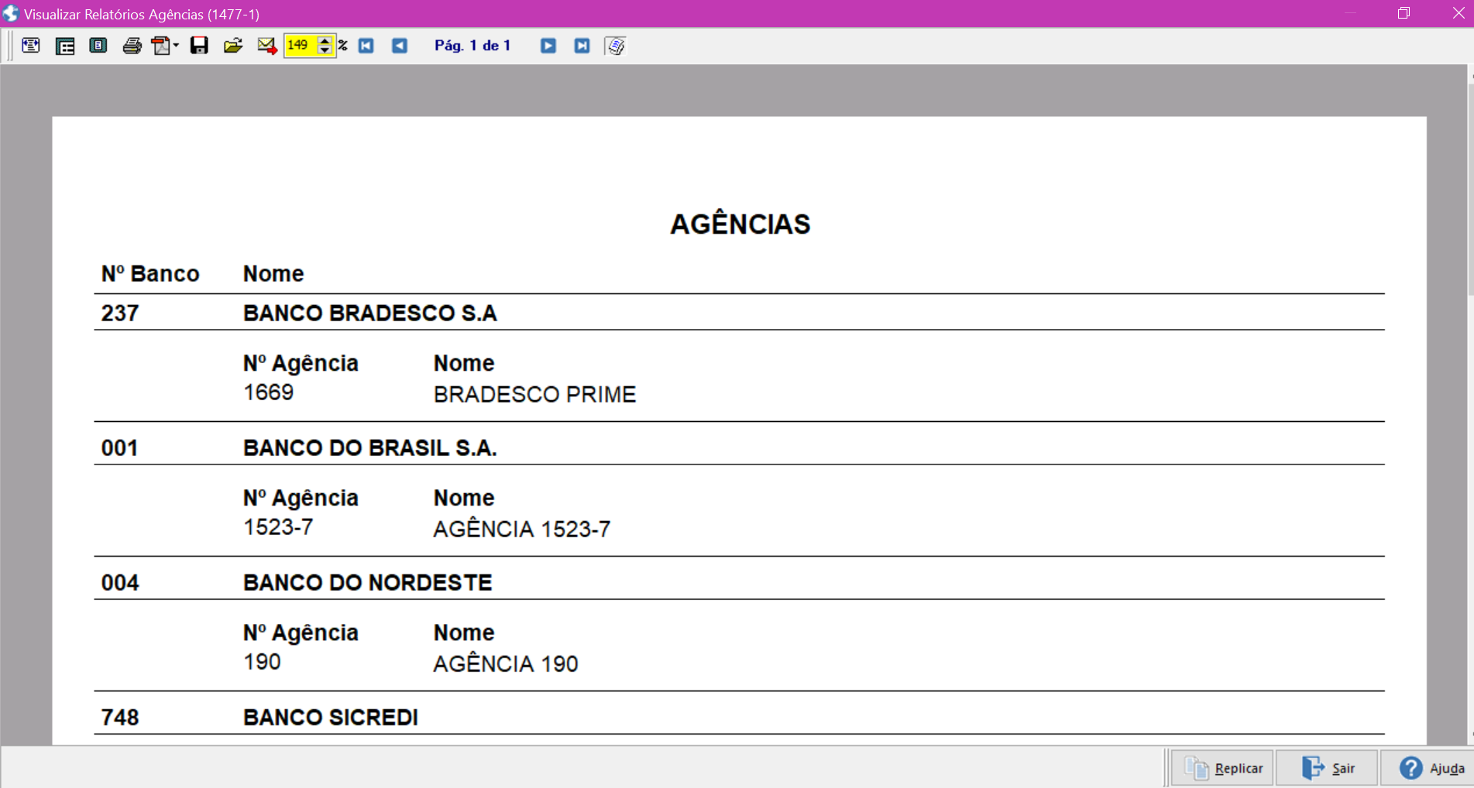Click bank number 001
Image resolution: width=1474 pixels, height=788 pixels.
120,448
